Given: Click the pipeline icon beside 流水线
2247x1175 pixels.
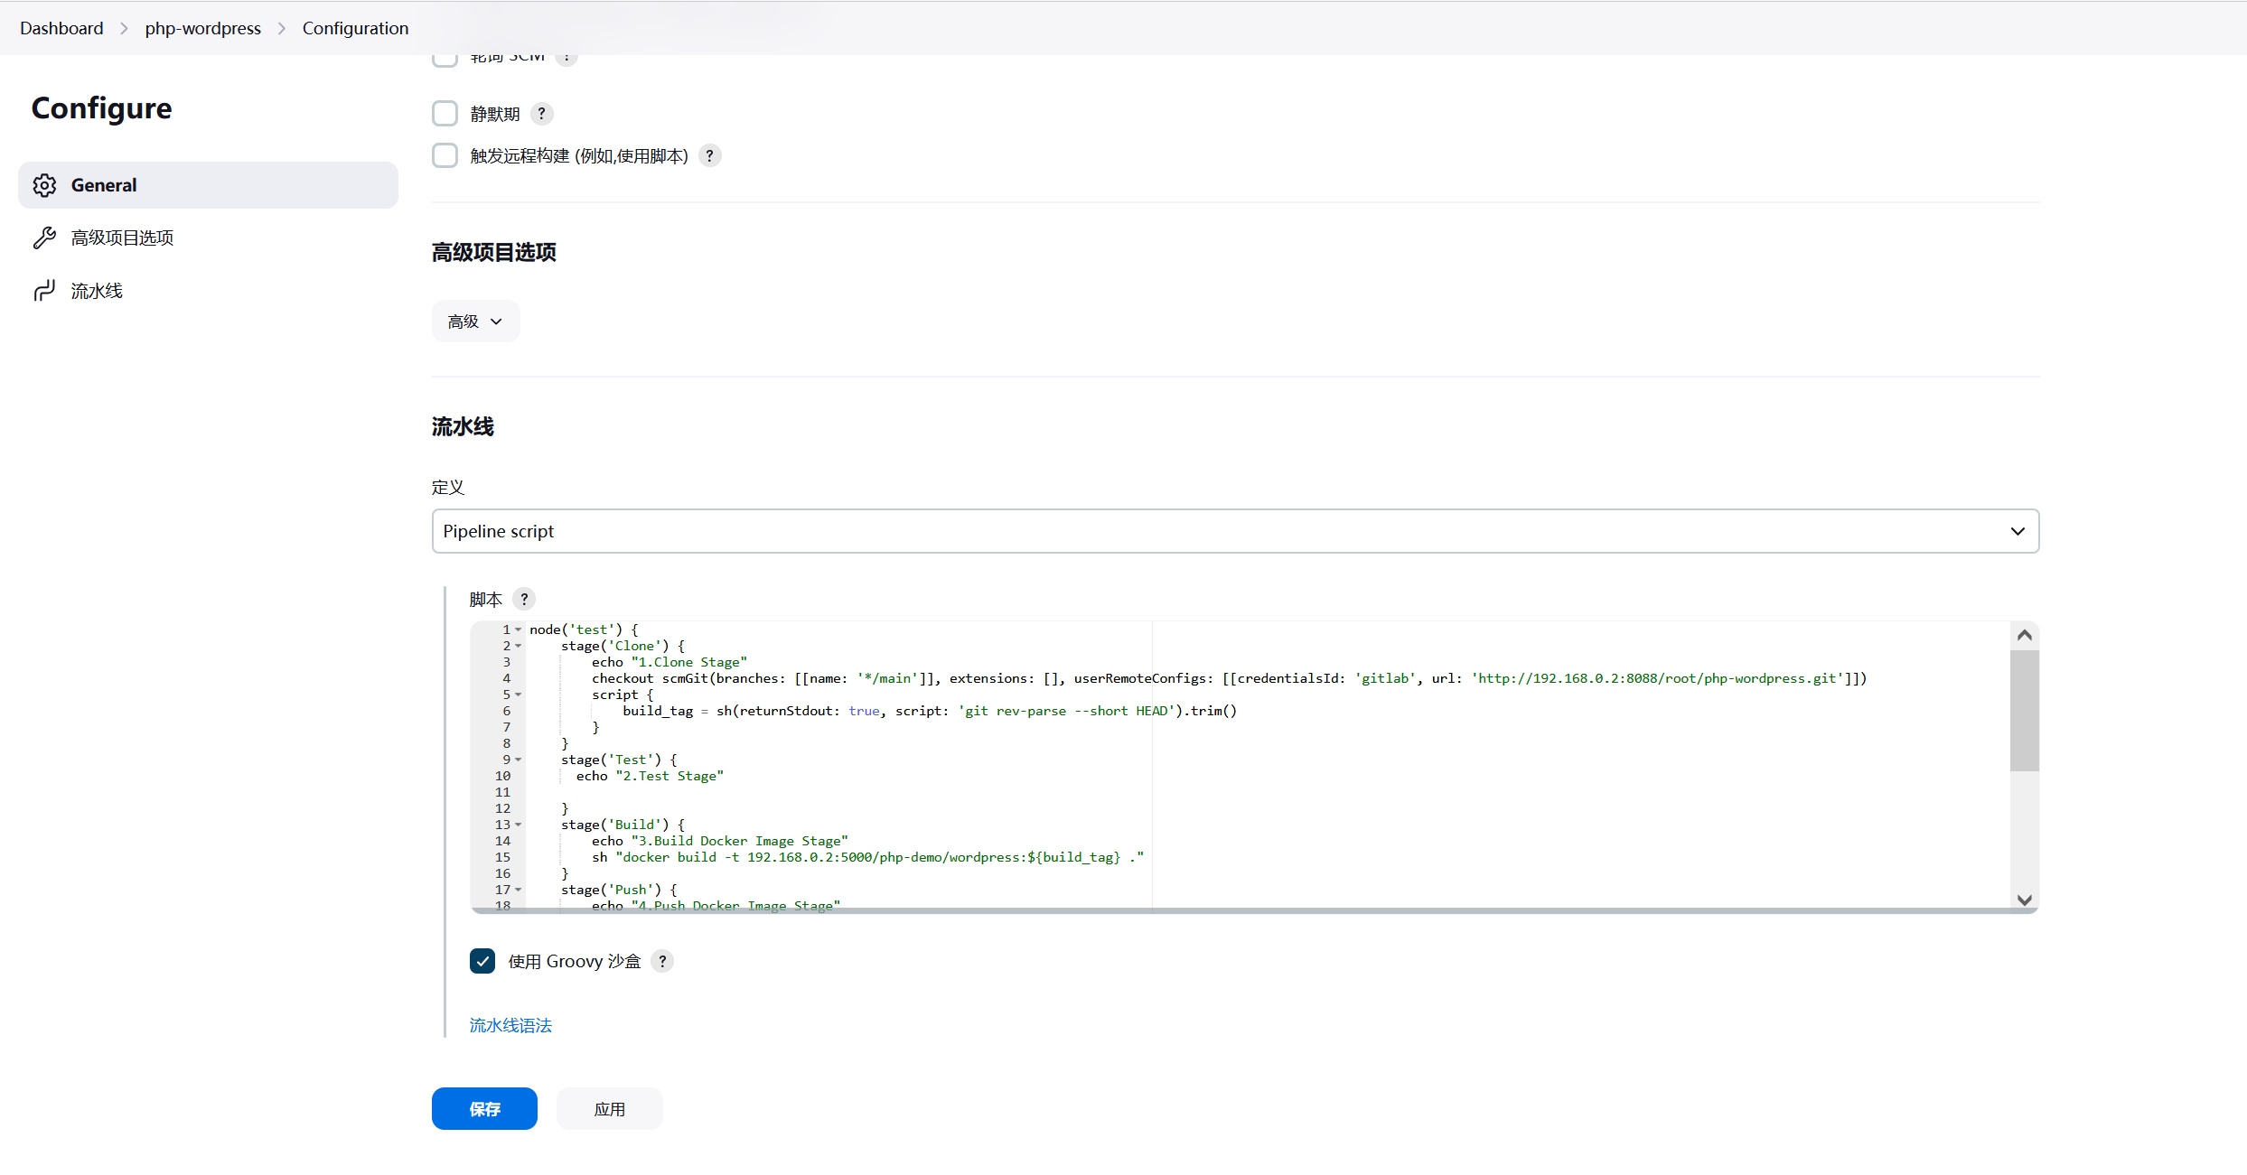Looking at the screenshot, I should point(44,291).
